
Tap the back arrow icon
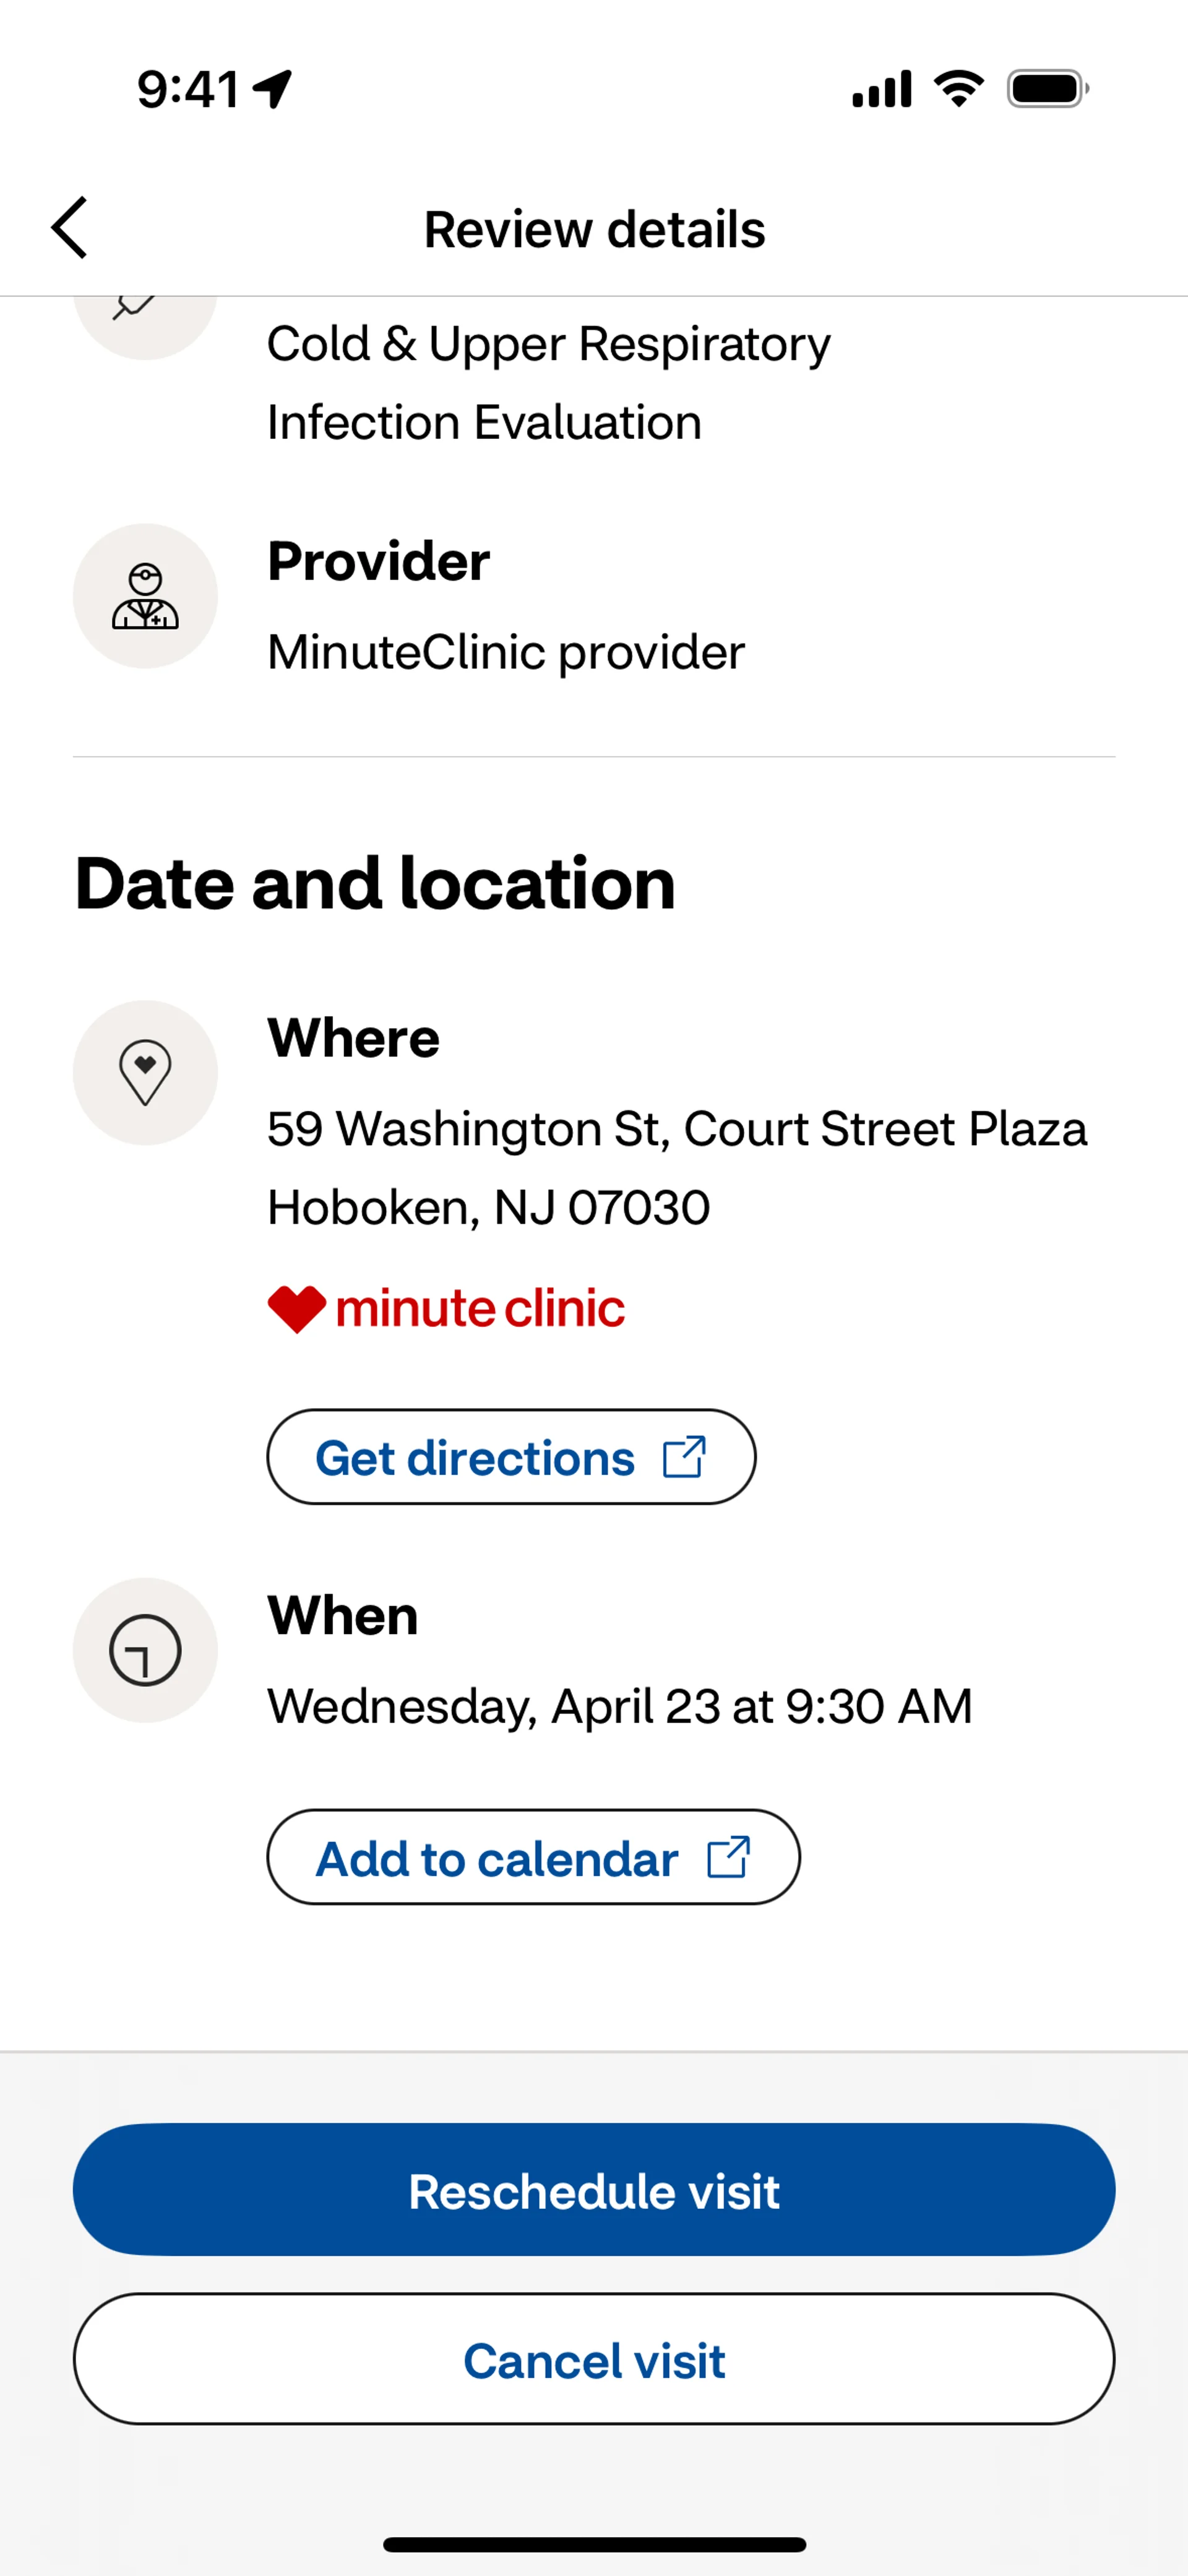tap(70, 228)
